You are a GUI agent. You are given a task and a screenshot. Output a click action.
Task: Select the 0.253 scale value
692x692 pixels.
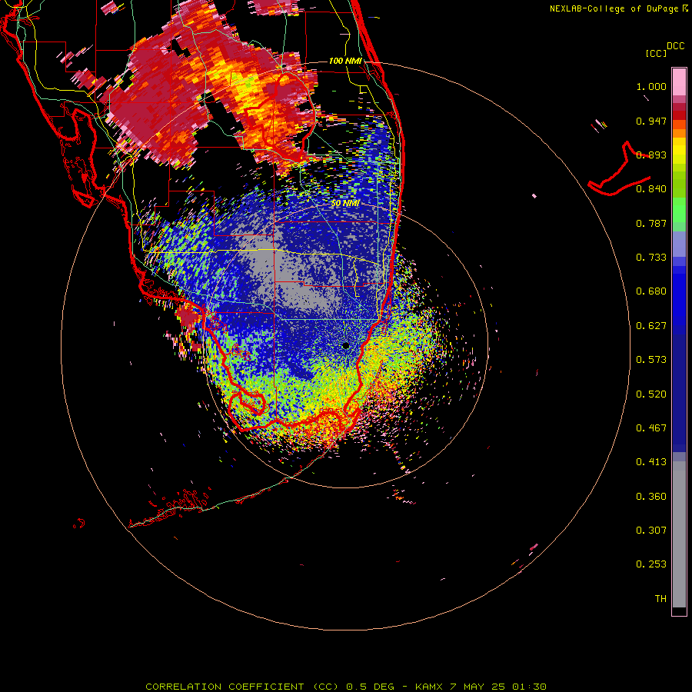click(651, 564)
